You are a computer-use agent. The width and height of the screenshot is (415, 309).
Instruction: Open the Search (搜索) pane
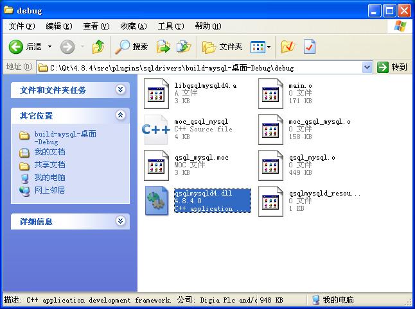pyautogui.click(x=132, y=47)
